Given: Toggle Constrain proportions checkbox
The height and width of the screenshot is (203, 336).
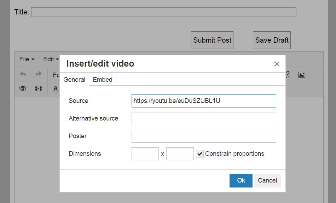Looking at the screenshot, I should coord(200,154).
